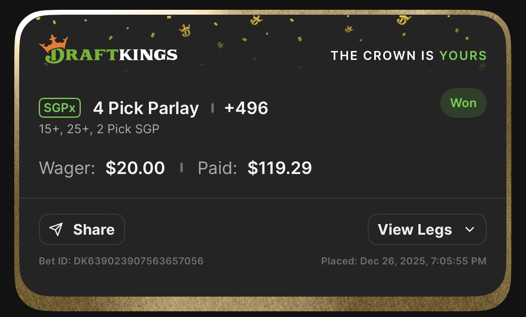The image size is (526, 317).
Task: Click the 15+, 25+, 2 Pick SGP subtitle
Action: click(x=99, y=129)
